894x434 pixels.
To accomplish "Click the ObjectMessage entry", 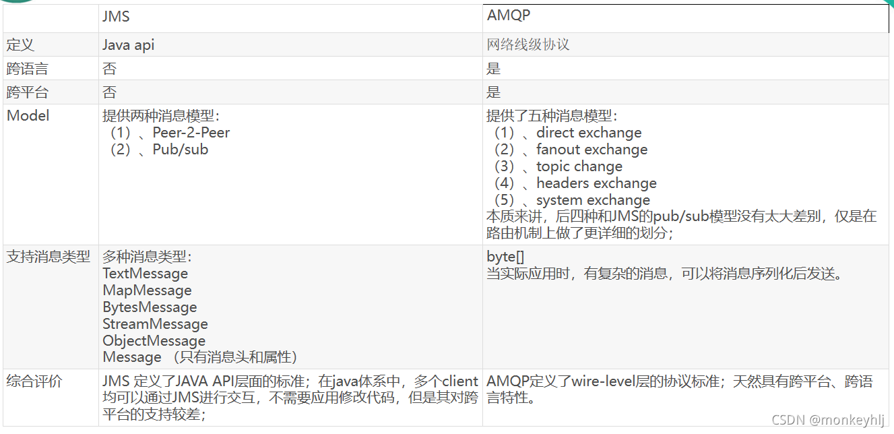I will click(154, 341).
